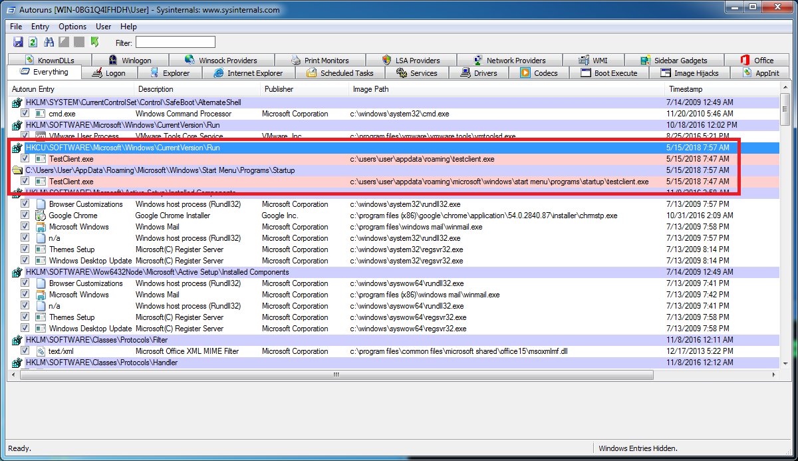
Task: Click the vertical scrollbar down arrow
Action: [x=785, y=363]
